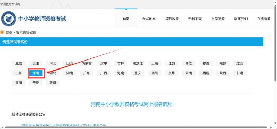Choose 海南 province
Image resolution: width=277 pixels, height=129 pixels.
pos(120,73)
